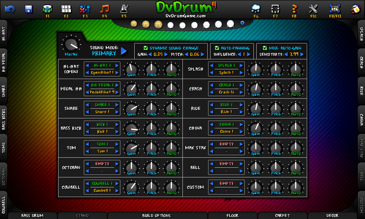This screenshot has height=219, width=365.
Task: Open the Splash side tab
Action: [361, 34]
